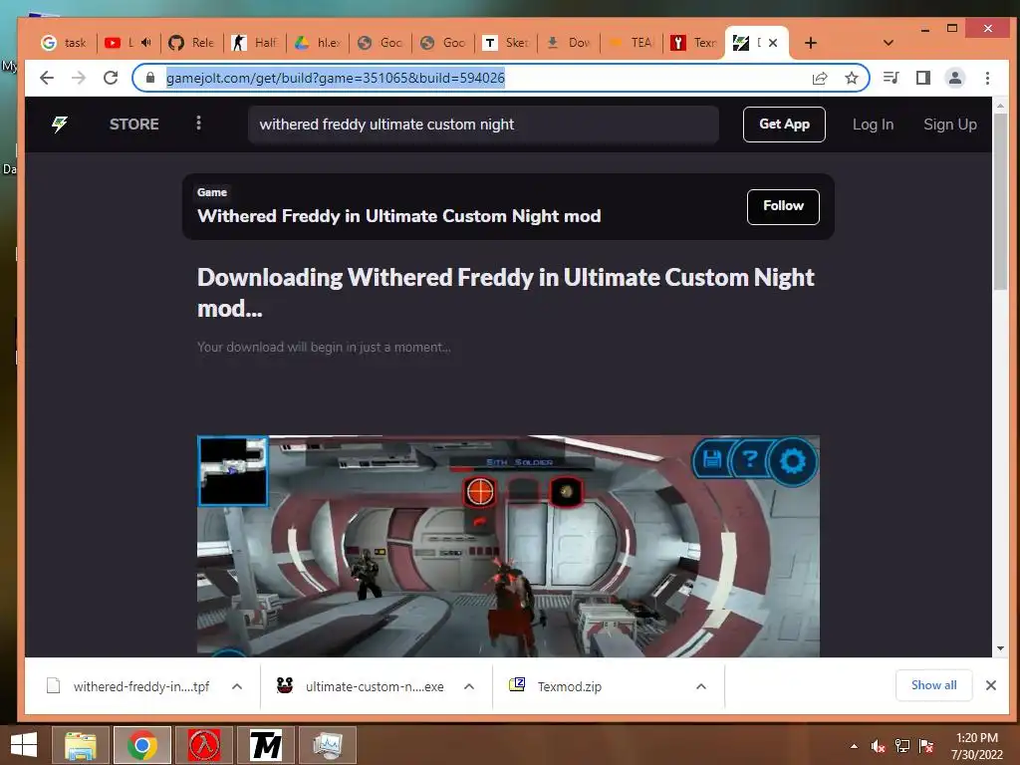Open the Half-Life taskbar icon
The image size is (1020, 765).
[x=204, y=745]
